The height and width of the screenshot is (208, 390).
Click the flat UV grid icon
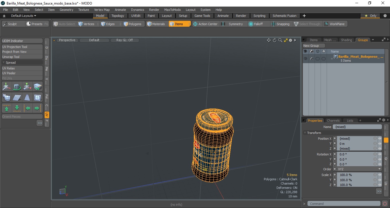(17, 97)
